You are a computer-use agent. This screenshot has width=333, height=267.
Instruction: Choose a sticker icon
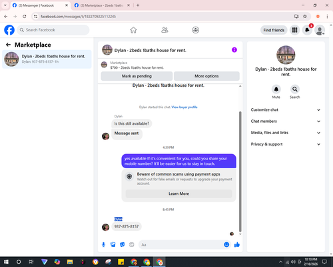[123, 245]
